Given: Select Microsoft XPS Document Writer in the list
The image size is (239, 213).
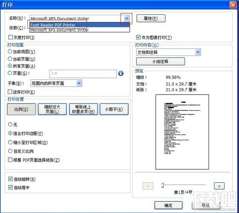Looking at the screenshot, I should tap(80, 30).
